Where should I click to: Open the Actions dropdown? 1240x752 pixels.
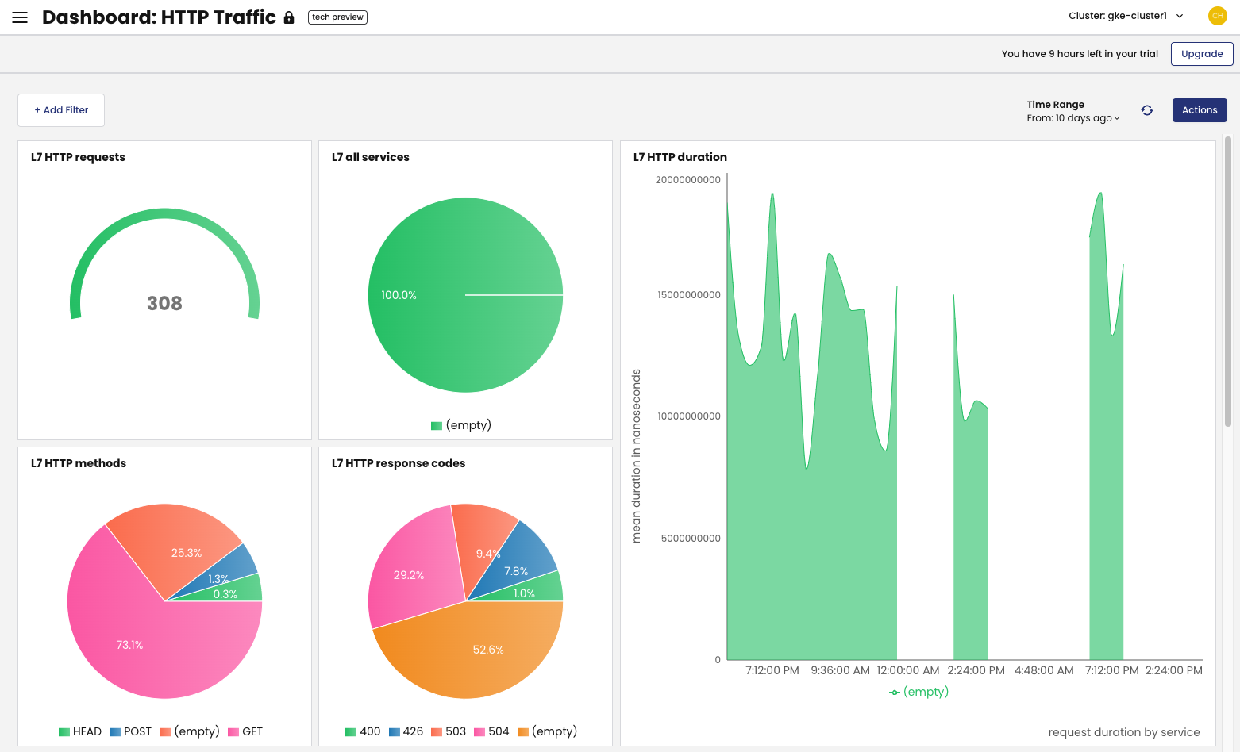[1200, 110]
